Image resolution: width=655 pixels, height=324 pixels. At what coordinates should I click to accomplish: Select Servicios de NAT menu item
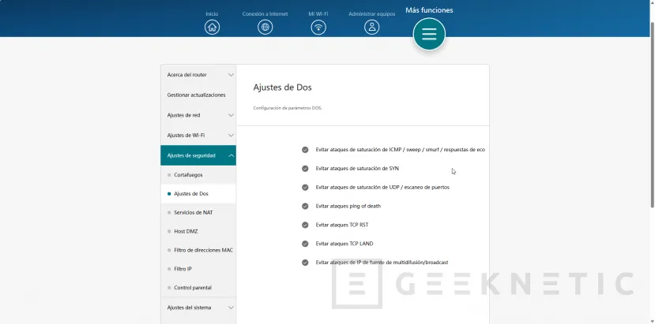click(193, 212)
